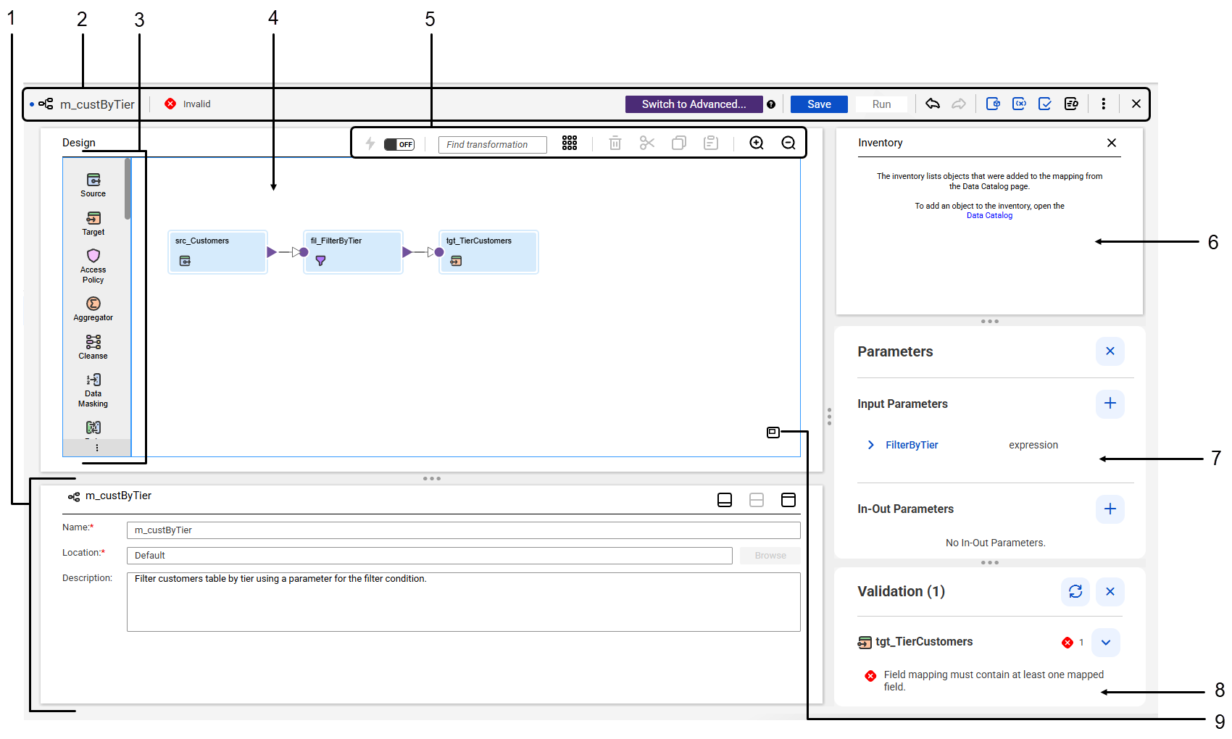Toggle the OFF data preview switch
This screenshot has height=739, width=1232.
tap(399, 144)
